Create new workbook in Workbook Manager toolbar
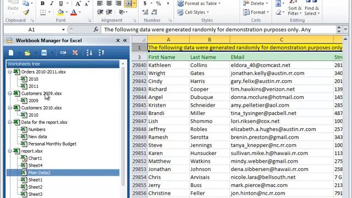The width and height of the screenshot is (352, 198). pyautogui.click(x=11, y=53)
